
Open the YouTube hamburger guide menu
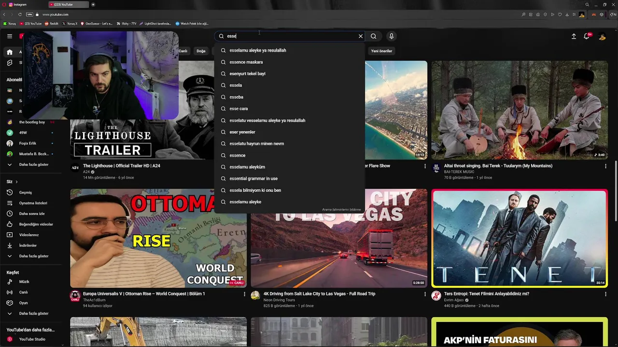click(x=10, y=36)
